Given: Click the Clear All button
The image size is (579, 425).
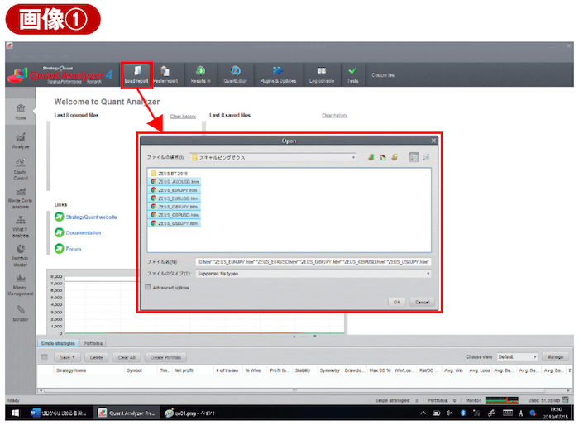Looking at the screenshot, I should pyautogui.click(x=127, y=357).
